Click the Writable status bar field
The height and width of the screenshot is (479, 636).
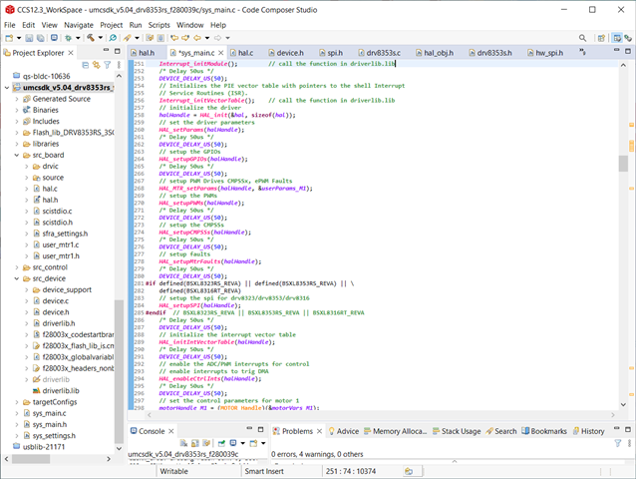[x=173, y=471]
